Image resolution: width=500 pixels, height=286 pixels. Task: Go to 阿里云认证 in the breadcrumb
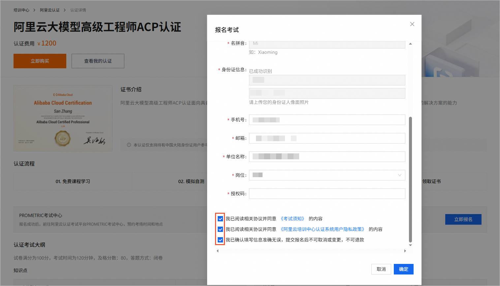click(x=50, y=10)
